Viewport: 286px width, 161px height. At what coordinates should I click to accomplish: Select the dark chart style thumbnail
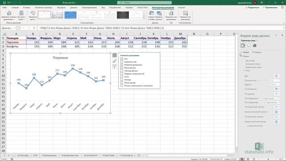click(123, 15)
